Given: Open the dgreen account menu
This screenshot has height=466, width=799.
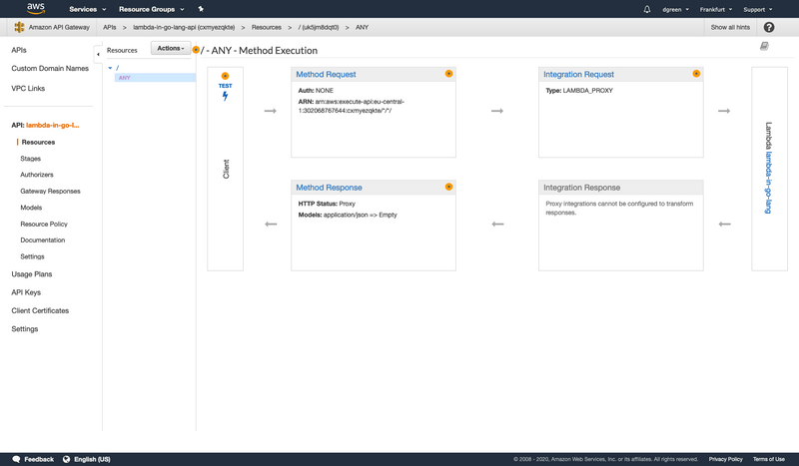Looking at the screenshot, I should tap(676, 9).
